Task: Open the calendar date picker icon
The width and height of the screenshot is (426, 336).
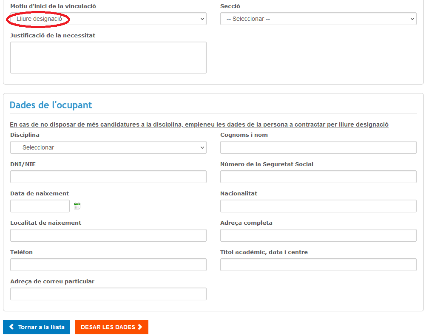Action: (77, 206)
